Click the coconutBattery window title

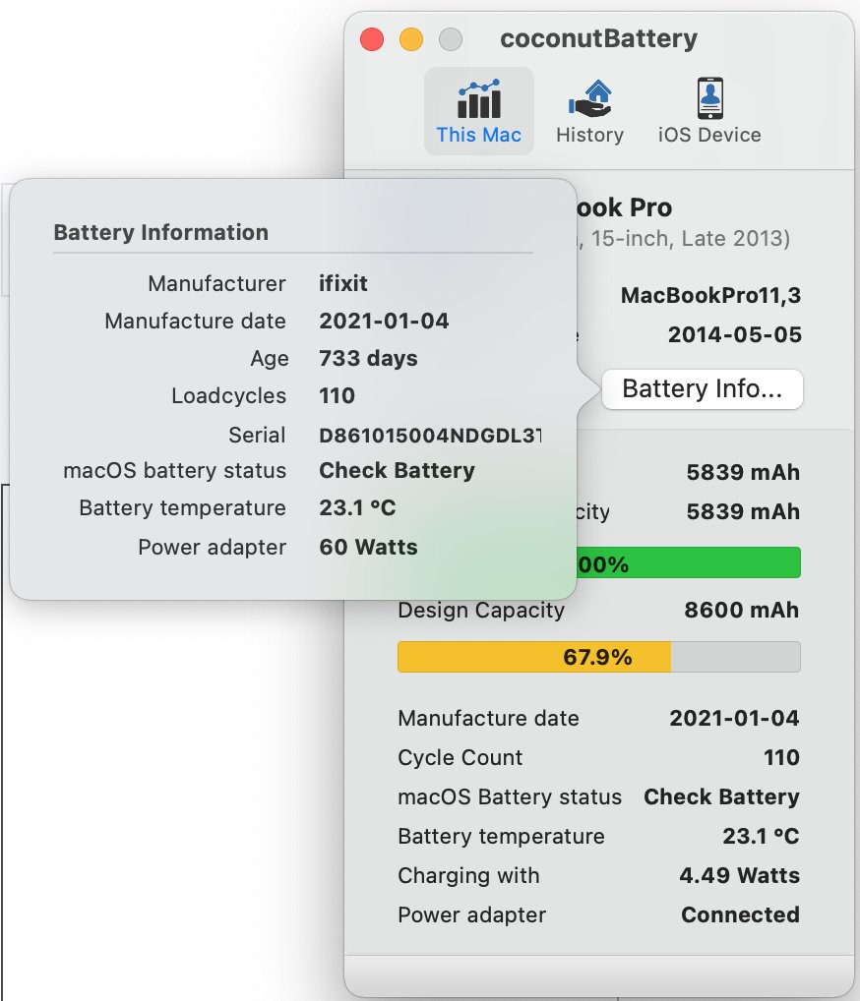click(598, 38)
